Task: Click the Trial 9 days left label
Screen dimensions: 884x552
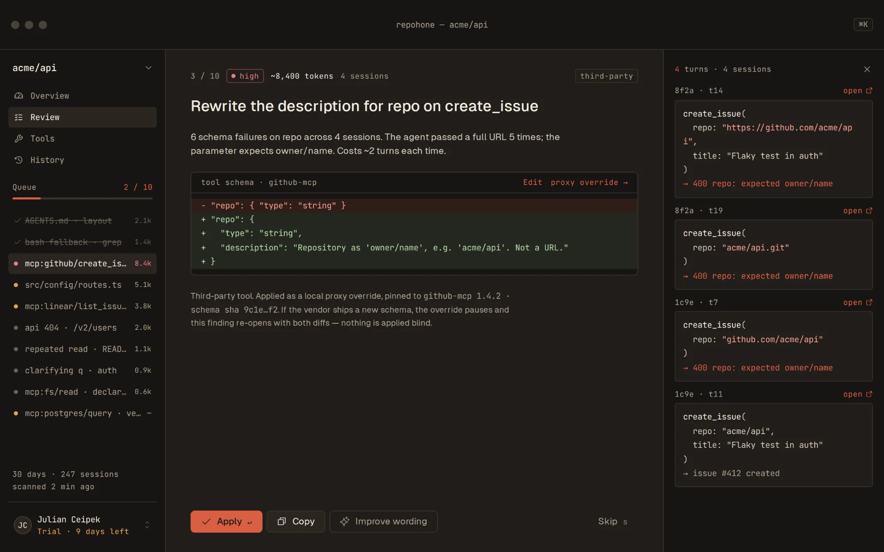Action: pyautogui.click(x=83, y=532)
